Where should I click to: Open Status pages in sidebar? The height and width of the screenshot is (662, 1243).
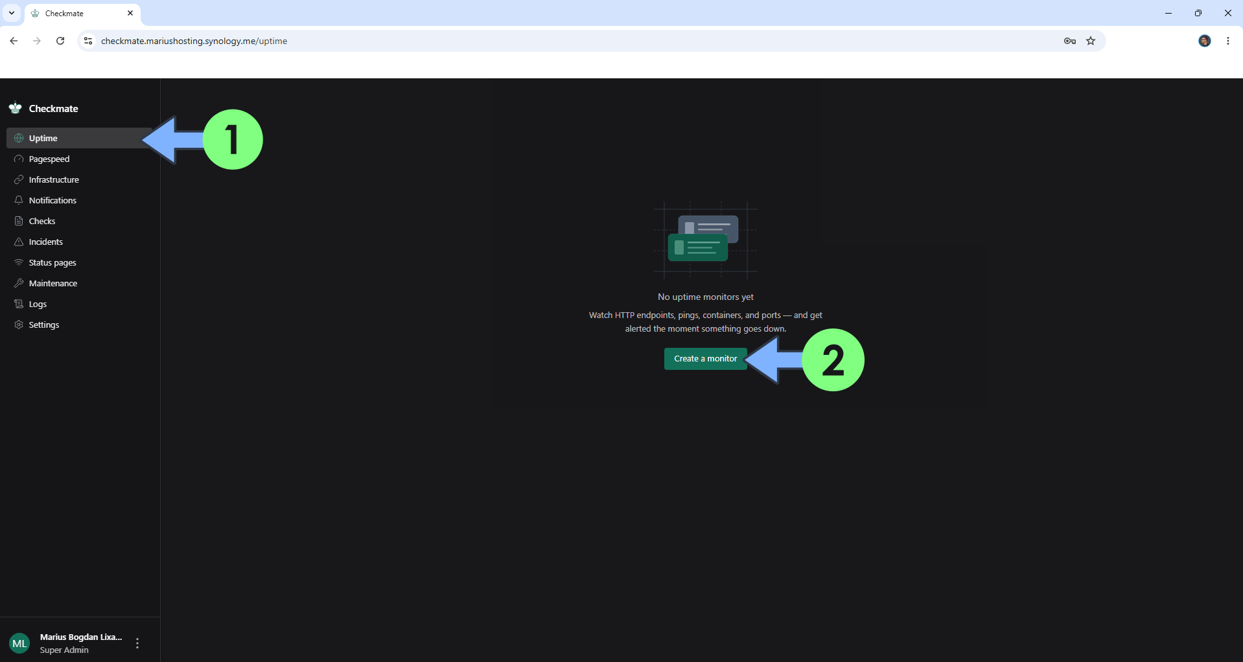coord(80,262)
